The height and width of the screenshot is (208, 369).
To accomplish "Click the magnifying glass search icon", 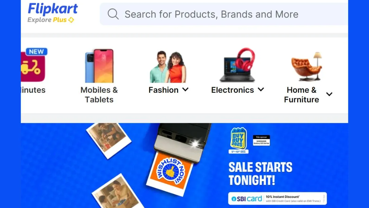I will click(x=113, y=14).
